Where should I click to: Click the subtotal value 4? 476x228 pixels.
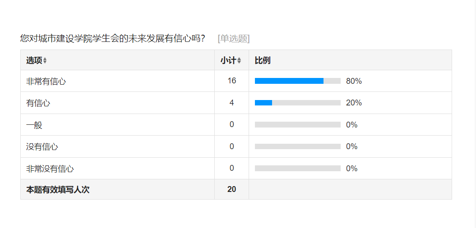point(231,102)
